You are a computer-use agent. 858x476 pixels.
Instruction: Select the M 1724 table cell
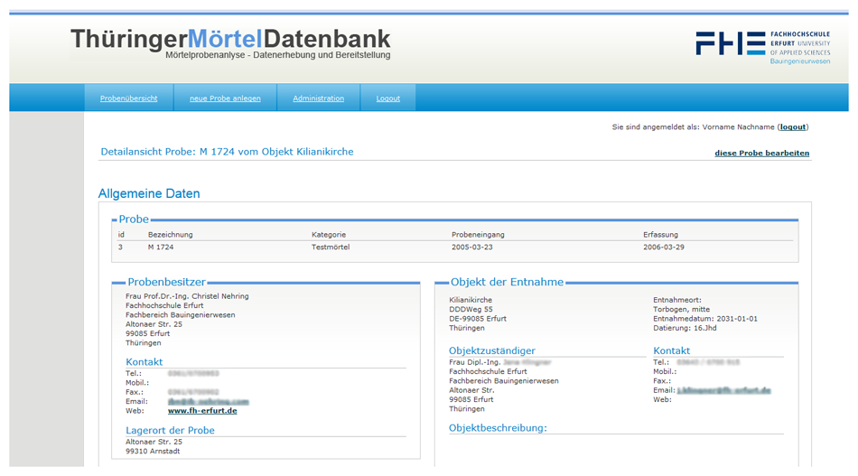[160, 247]
